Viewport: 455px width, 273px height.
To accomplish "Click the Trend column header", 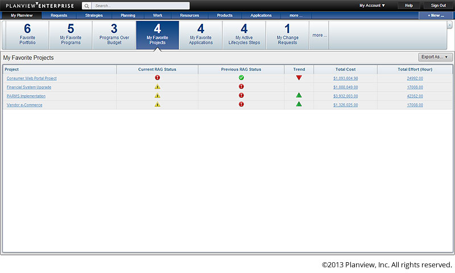I will 299,69.
